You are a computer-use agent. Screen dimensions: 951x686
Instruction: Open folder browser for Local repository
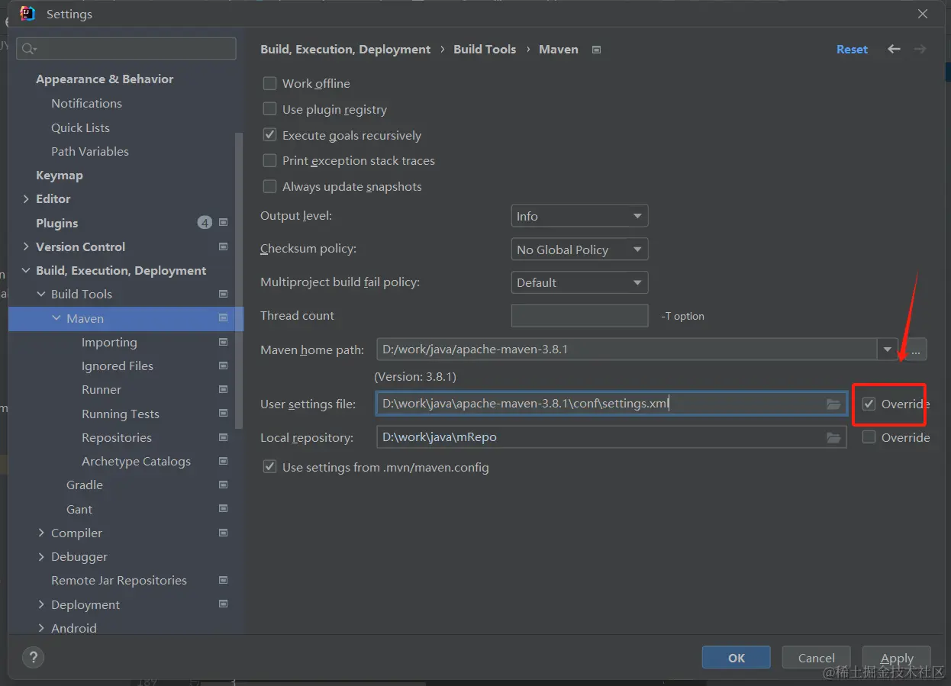click(833, 437)
